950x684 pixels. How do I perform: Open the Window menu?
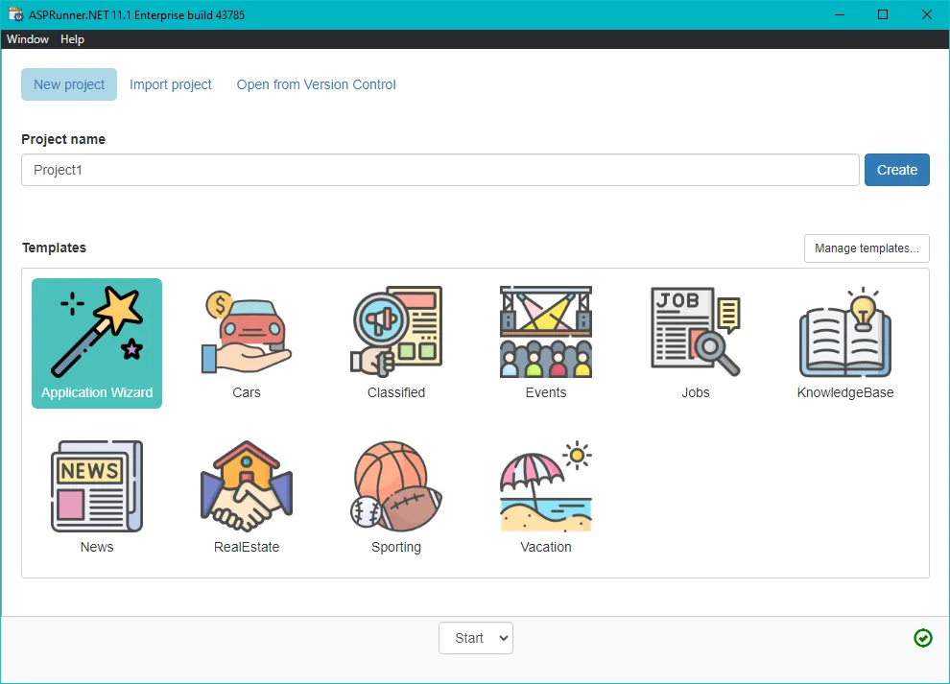pyautogui.click(x=28, y=39)
